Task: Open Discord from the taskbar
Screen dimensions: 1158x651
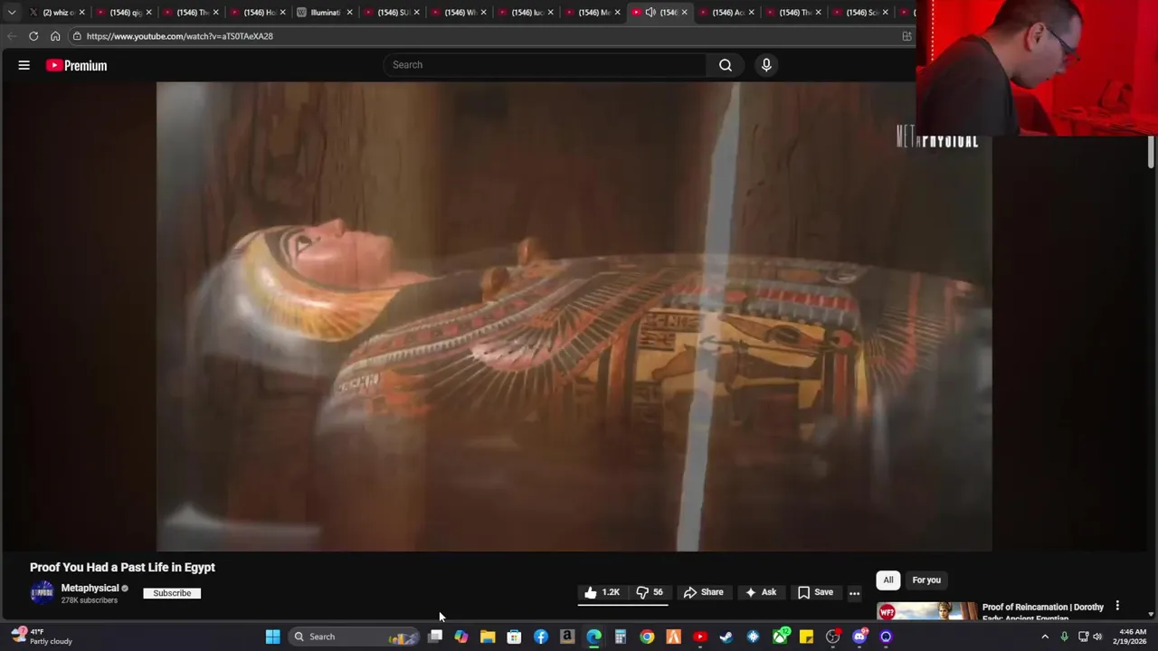Action: pyautogui.click(x=859, y=637)
